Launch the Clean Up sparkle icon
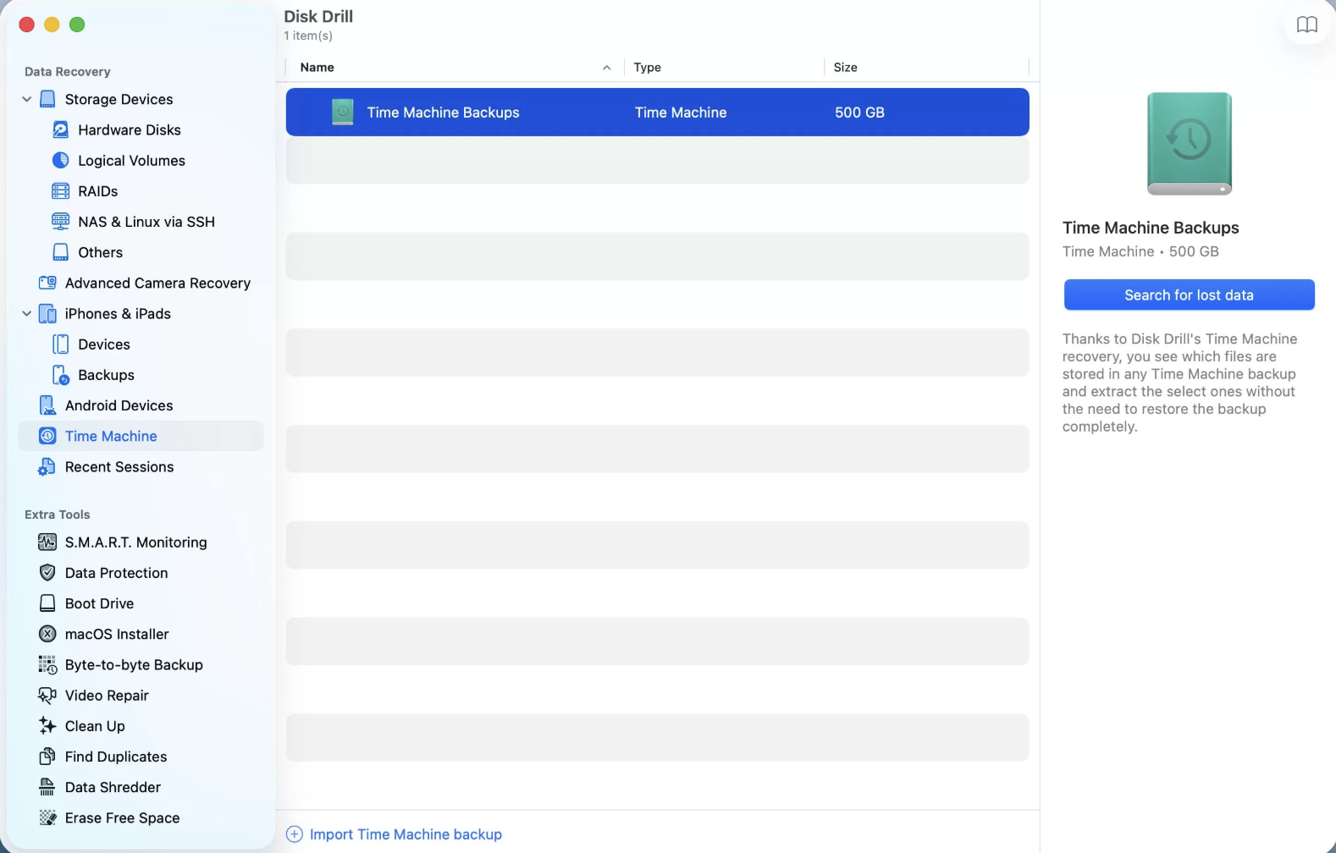 tap(47, 726)
